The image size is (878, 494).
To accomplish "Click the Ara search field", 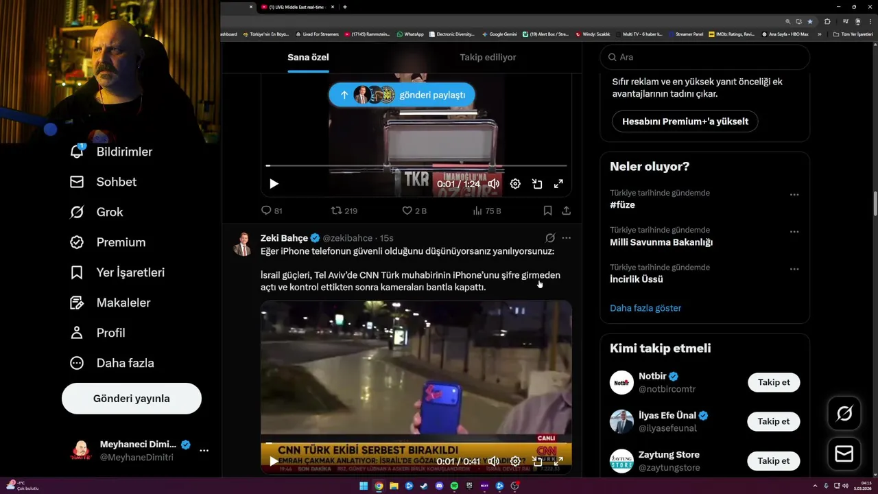I will 705,57.
